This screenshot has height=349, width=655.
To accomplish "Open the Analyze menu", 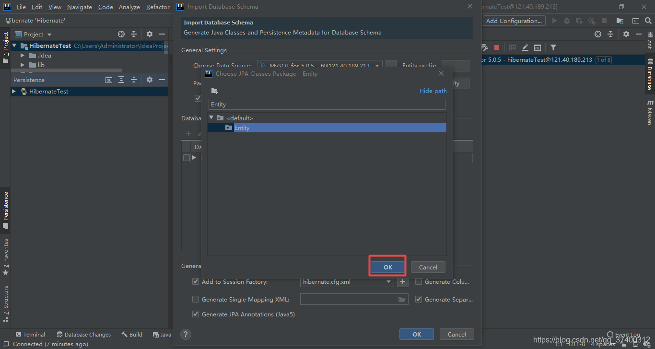I will pos(129,7).
